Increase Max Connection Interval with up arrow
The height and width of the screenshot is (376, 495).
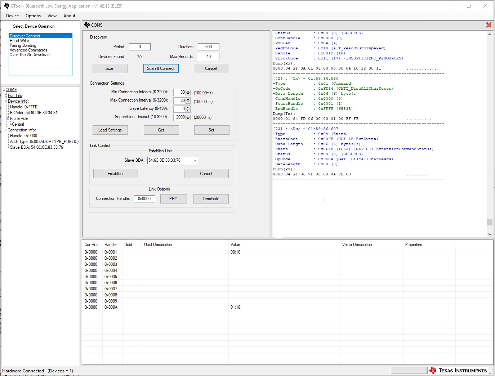(x=188, y=99)
